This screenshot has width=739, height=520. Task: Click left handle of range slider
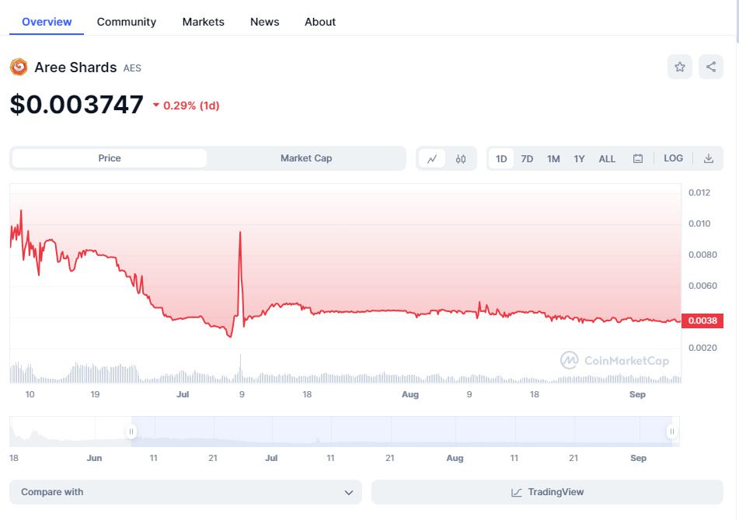[131, 432]
